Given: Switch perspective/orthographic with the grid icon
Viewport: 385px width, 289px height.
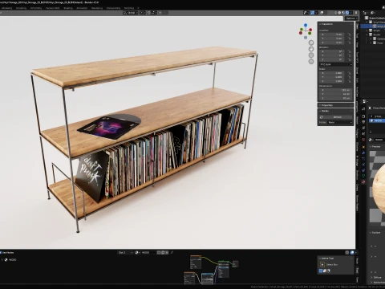Looking at the screenshot, I should point(311,61).
